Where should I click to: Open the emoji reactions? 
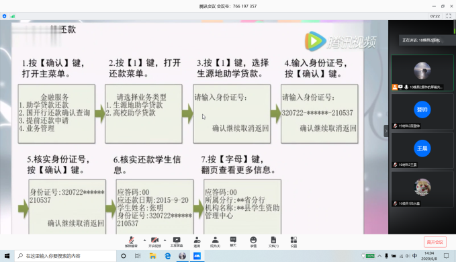point(253,242)
